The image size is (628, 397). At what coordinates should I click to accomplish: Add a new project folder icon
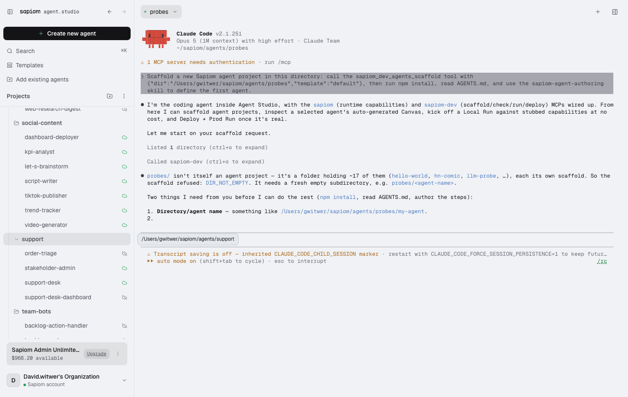pos(110,96)
